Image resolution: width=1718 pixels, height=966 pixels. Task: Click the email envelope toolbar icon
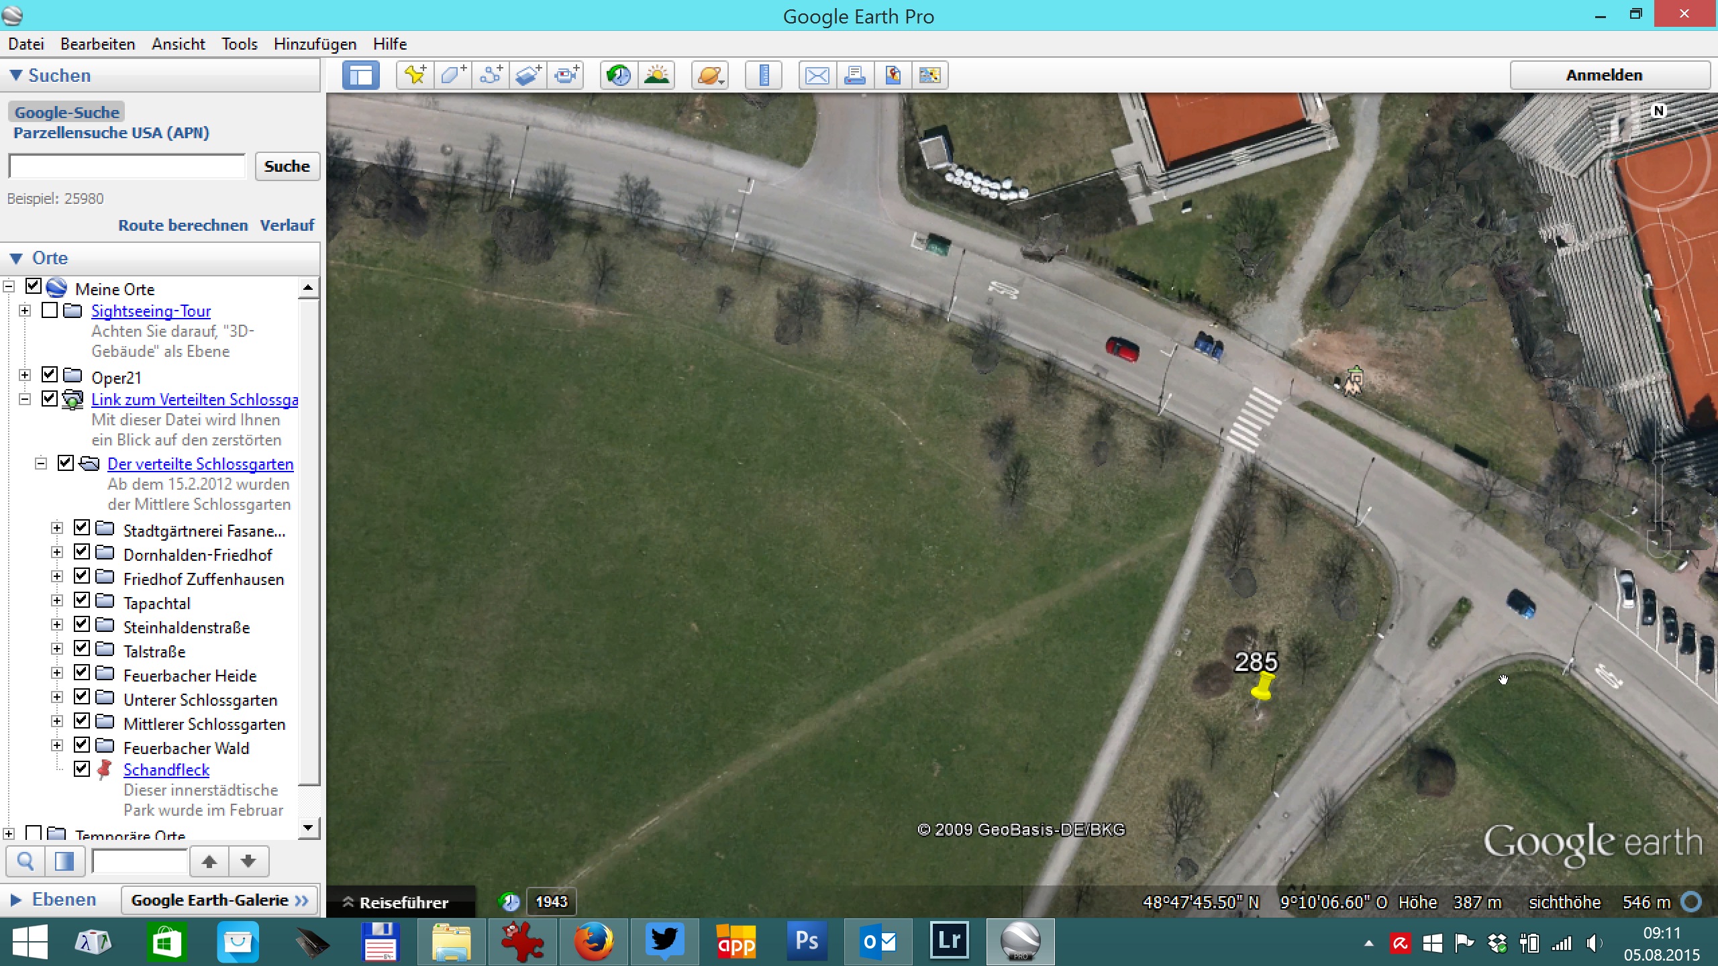[x=817, y=75]
